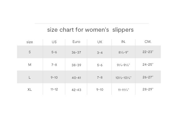
Task: Click the 'M' size row label
Action: (29, 65)
